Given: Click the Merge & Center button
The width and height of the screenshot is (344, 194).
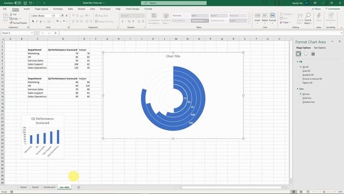Looking at the screenshot, I should click(104, 22).
